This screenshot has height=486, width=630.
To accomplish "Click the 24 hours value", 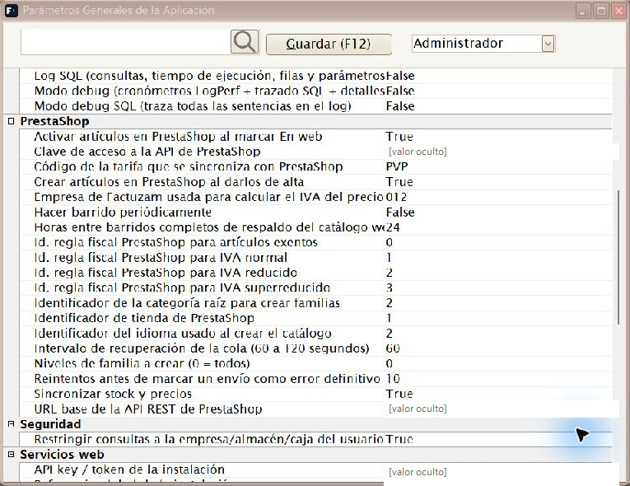I will 393,227.
